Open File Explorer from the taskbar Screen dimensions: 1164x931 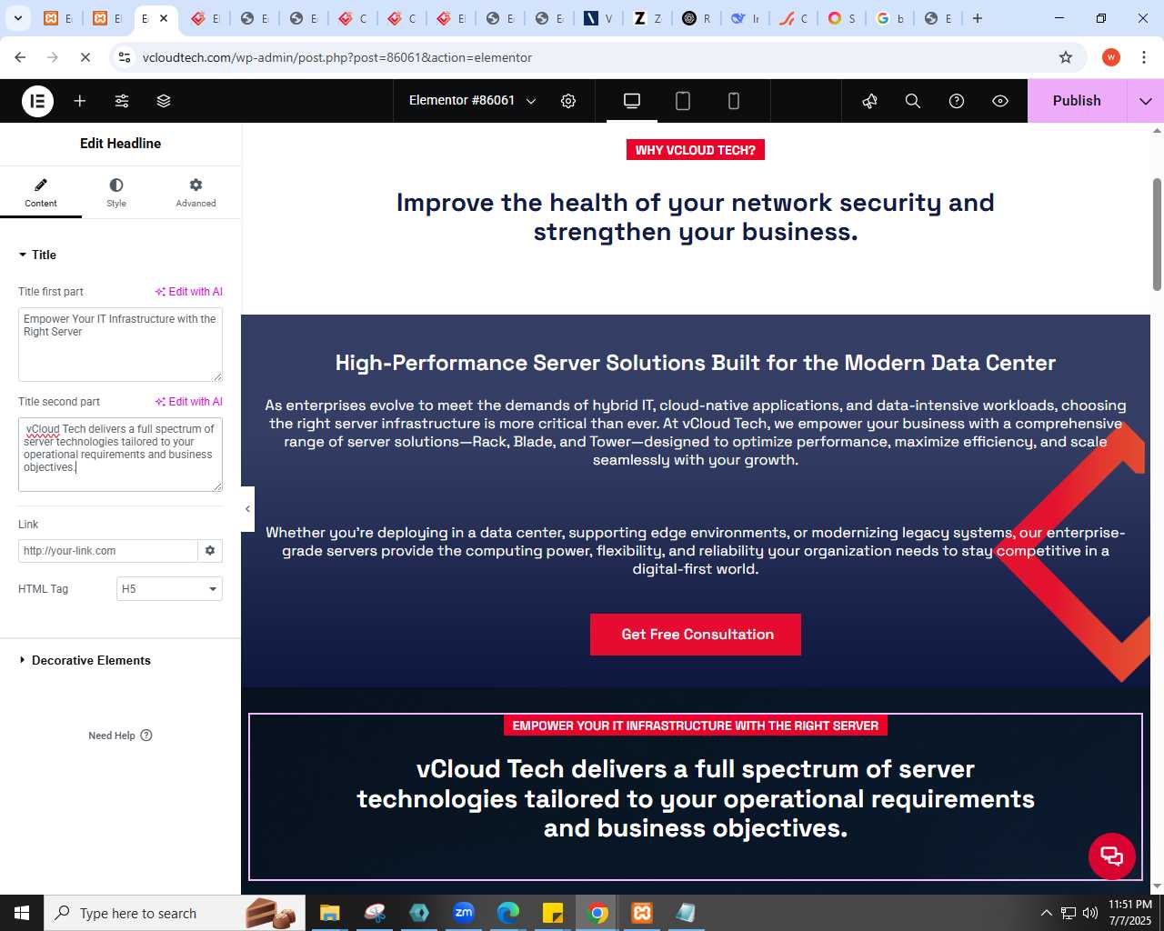click(329, 913)
